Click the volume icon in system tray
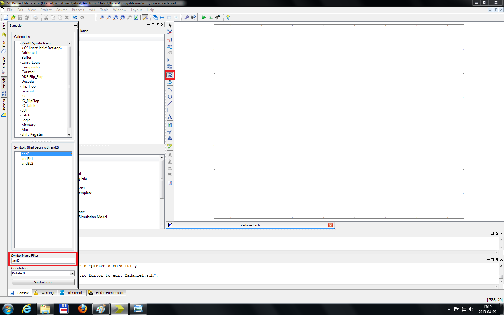504x315 pixels. [x=471, y=309]
